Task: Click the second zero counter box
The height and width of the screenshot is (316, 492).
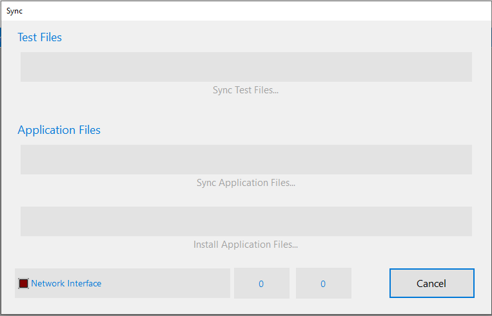Action: click(324, 283)
